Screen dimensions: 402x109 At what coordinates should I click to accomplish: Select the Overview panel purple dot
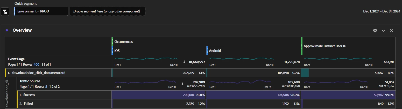point(7,30)
